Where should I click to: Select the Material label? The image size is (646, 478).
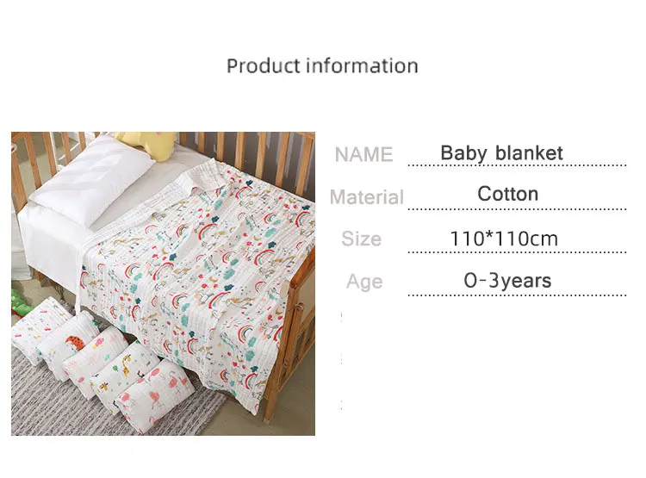[x=367, y=197]
